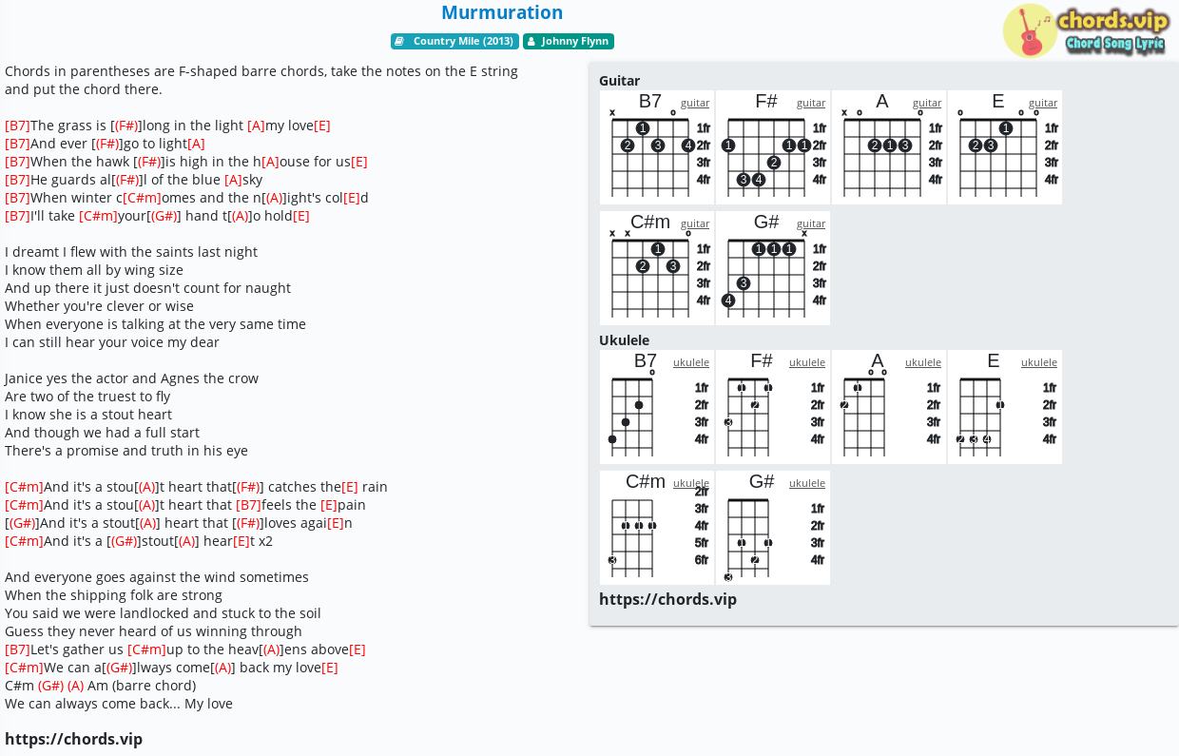
Task: Click [B7] before 'The grass is'
Action: [x=17, y=126]
